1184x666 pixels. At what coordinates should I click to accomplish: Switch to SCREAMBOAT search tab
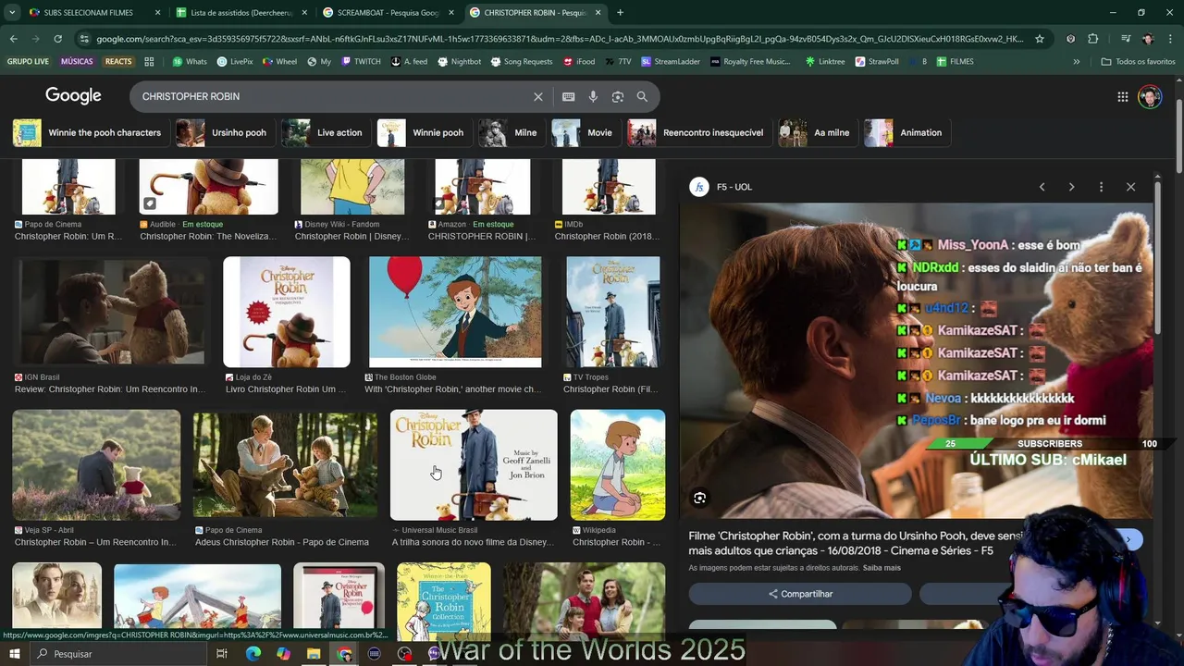point(388,13)
